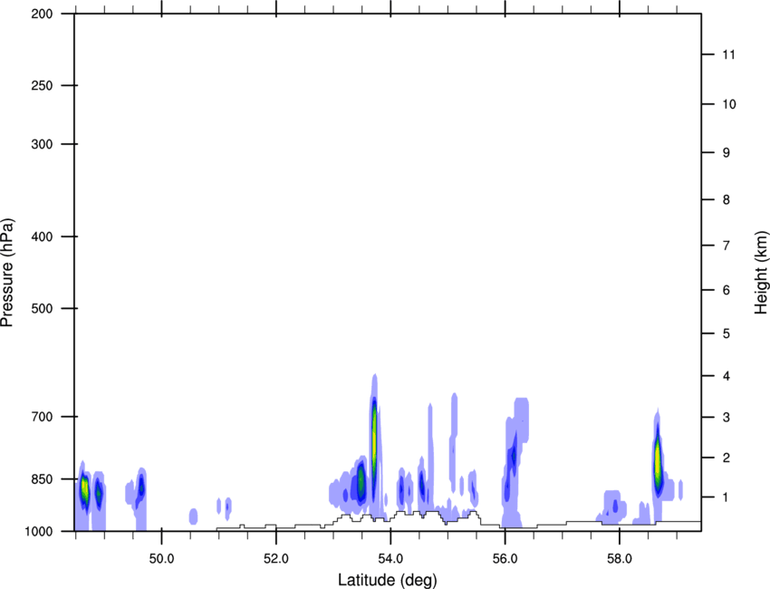Click the yellow plume at the left edge near 850 hPa

(84, 488)
